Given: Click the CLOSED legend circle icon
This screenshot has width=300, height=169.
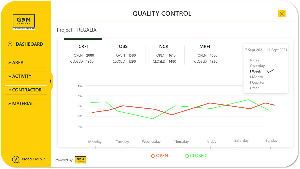Looking at the screenshot, I should tap(188, 156).
